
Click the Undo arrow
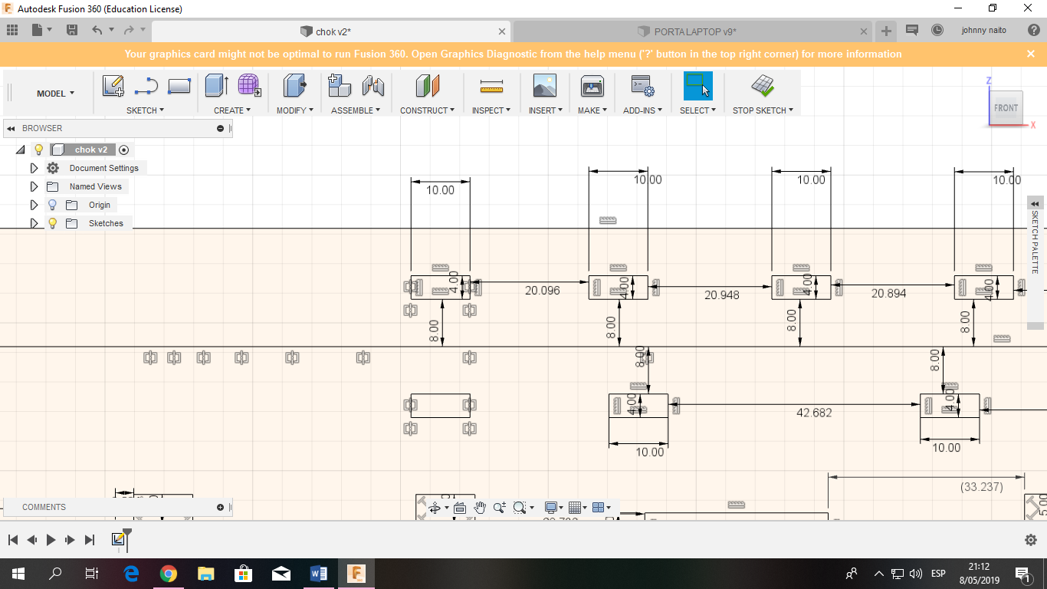click(x=97, y=30)
